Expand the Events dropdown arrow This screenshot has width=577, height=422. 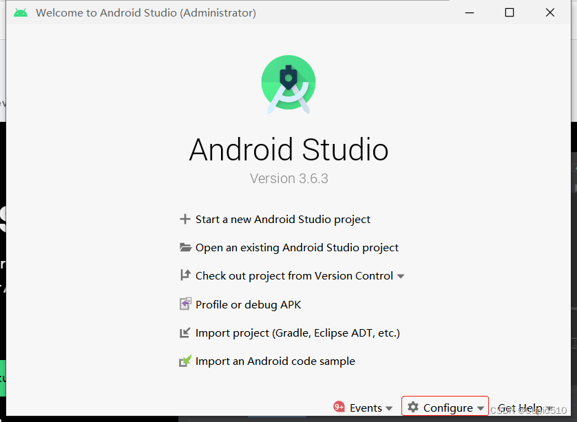tap(389, 408)
